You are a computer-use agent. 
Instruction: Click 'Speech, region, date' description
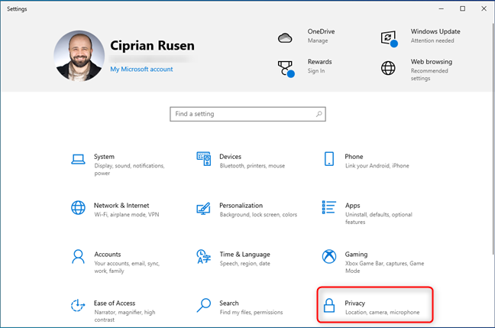pos(244,264)
